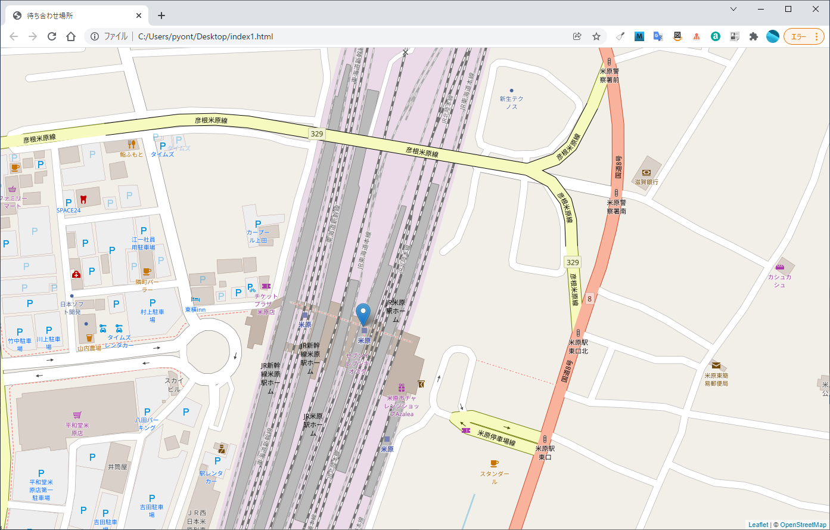The width and height of the screenshot is (830, 530).
Task: Click the traffic signal at 米原警察署前
Action: pyautogui.click(x=609, y=61)
